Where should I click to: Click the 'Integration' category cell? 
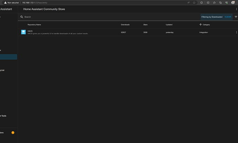coord(204,32)
